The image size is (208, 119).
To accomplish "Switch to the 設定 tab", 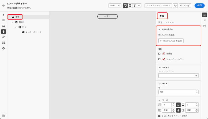I will coord(160,22).
